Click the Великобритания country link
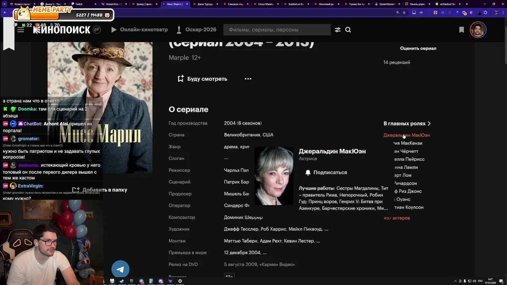Viewport: 507px width, 285px height. [242, 135]
